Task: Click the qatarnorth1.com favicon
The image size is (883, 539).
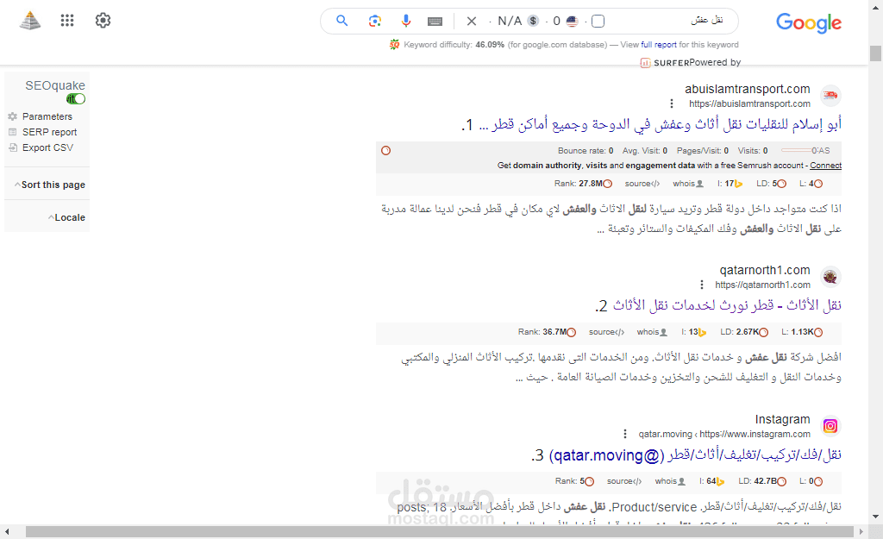Action: coord(830,277)
